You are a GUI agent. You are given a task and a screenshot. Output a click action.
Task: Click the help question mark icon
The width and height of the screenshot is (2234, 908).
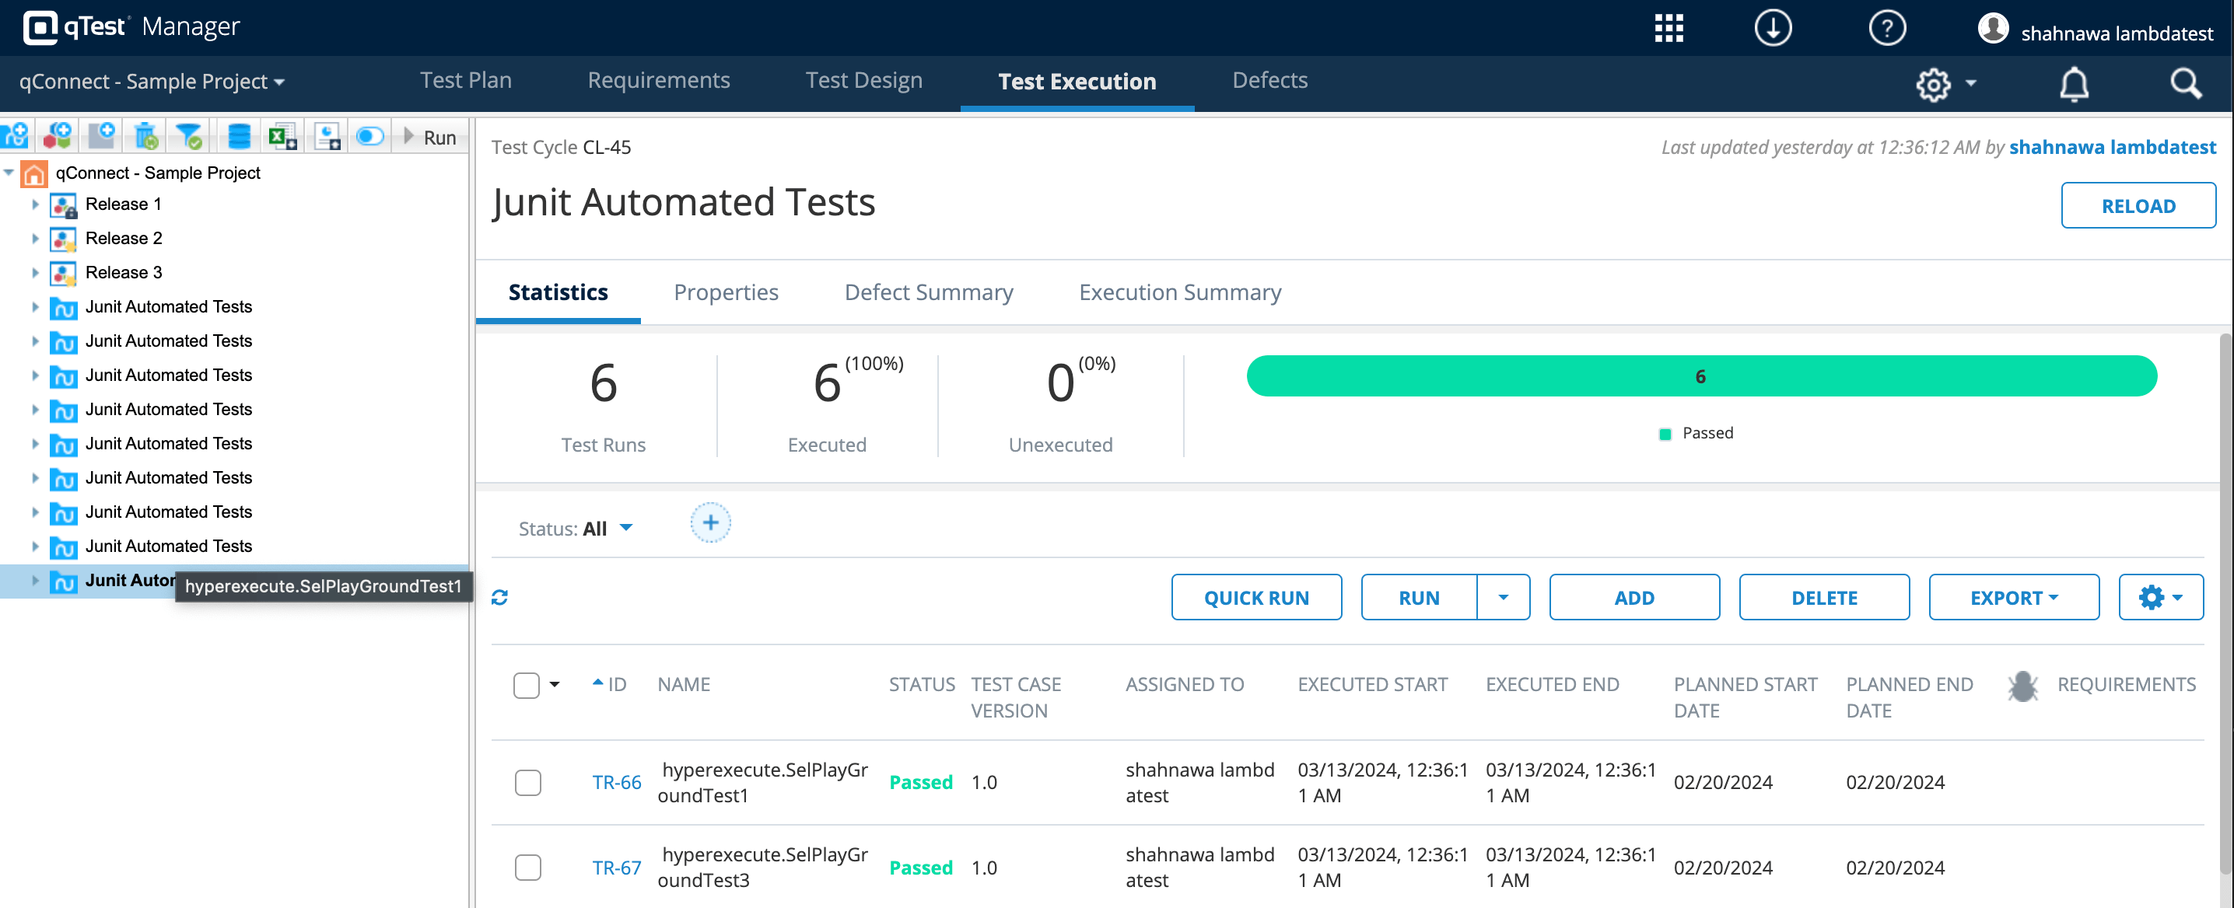coord(1888,28)
